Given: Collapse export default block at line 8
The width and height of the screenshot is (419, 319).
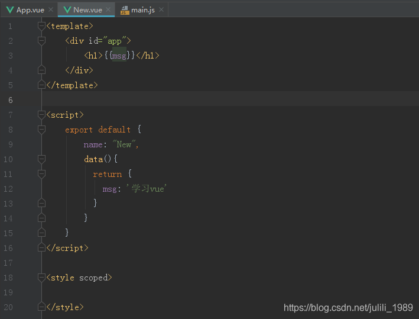Looking at the screenshot, I should (x=41, y=130).
